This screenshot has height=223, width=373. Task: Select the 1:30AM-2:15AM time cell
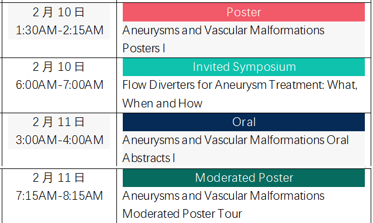(x=59, y=30)
